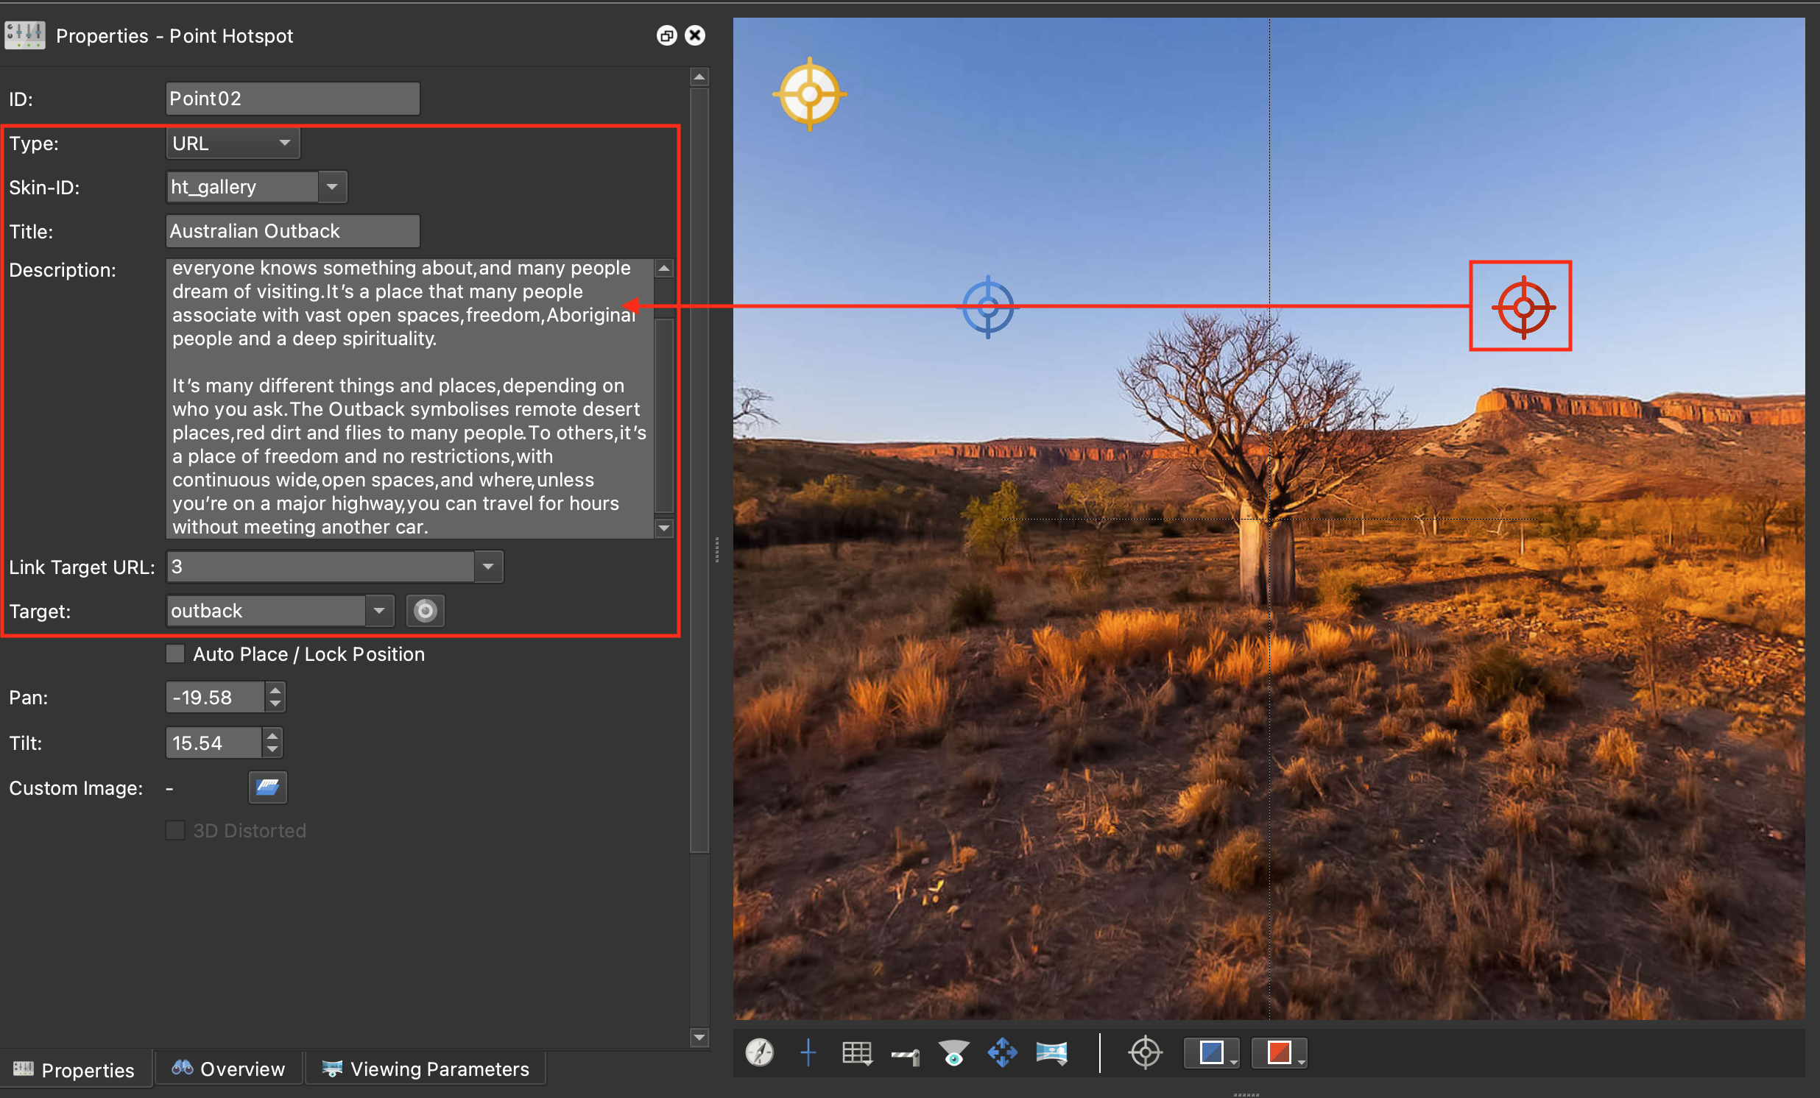
Task: Open the grid overlay options
Action: tap(857, 1052)
